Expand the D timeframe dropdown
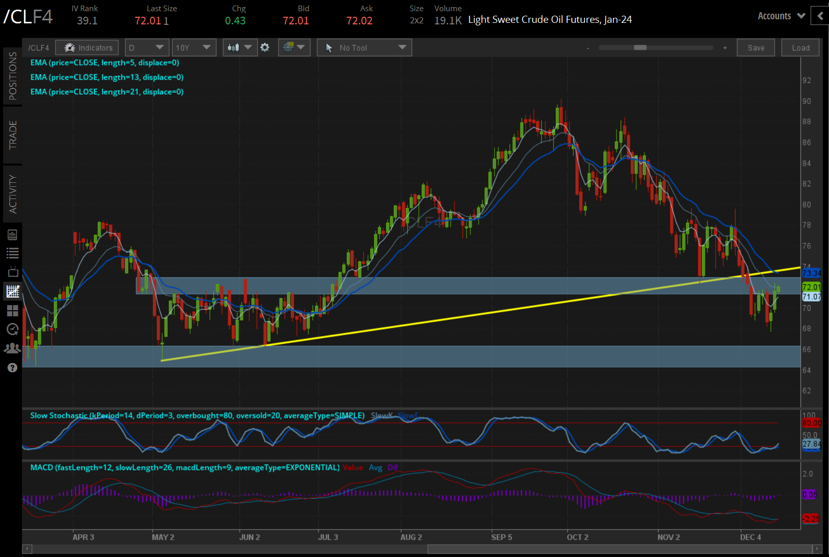The image size is (829, 557). pos(147,47)
